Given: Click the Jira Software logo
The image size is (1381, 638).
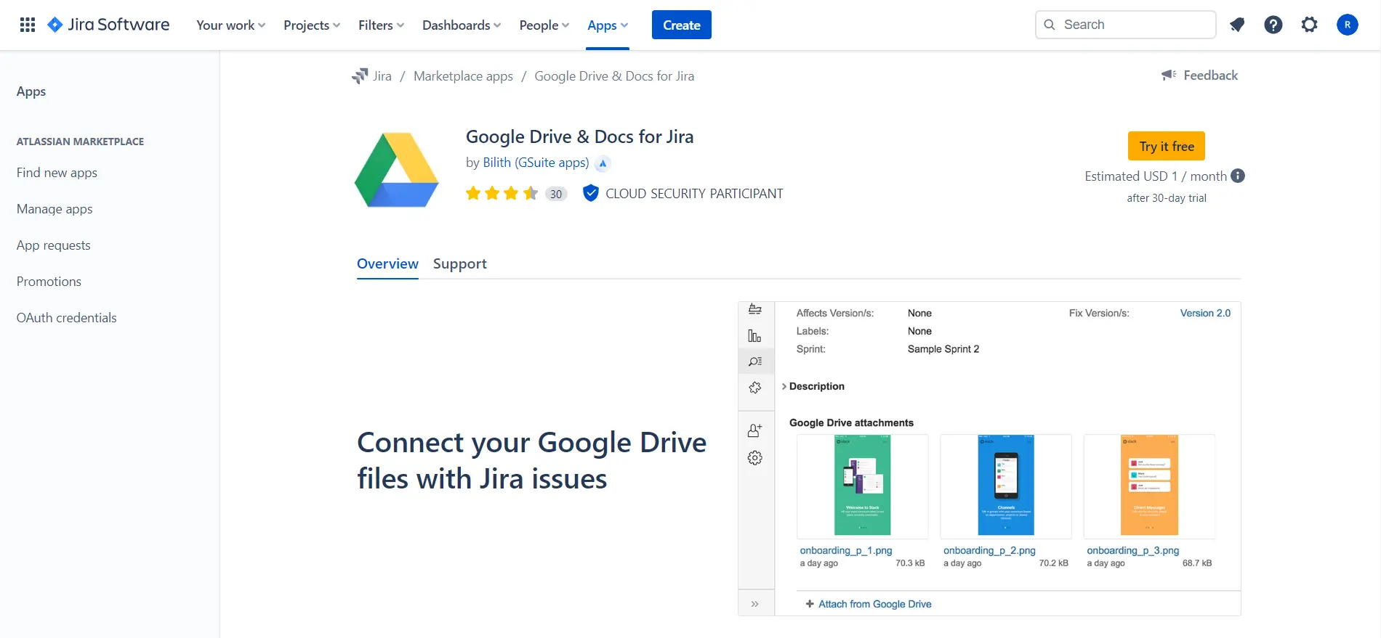Looking at the screenshot, I should tap(108, 25).
